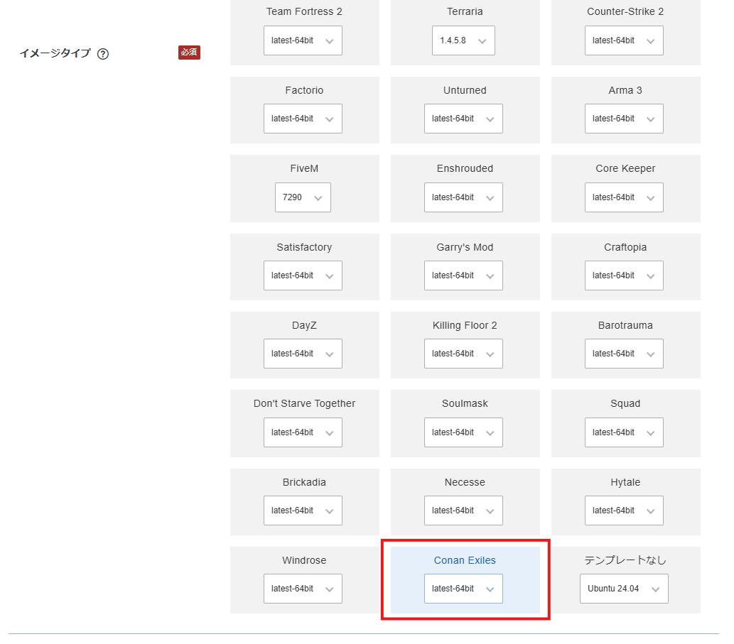This screenshot has height=644, width=734.
Task: Open the Don't Starve Together version dropdown
Action: [x=303, y=432]
